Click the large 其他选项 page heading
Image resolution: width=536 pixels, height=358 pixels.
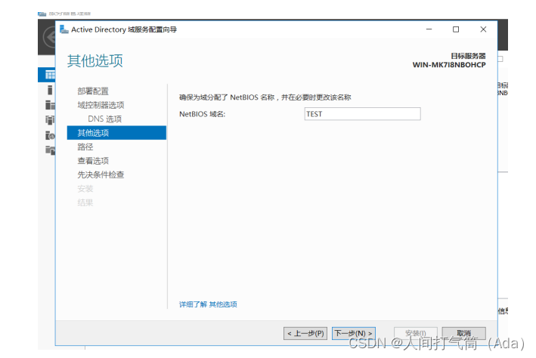point(94,61)
